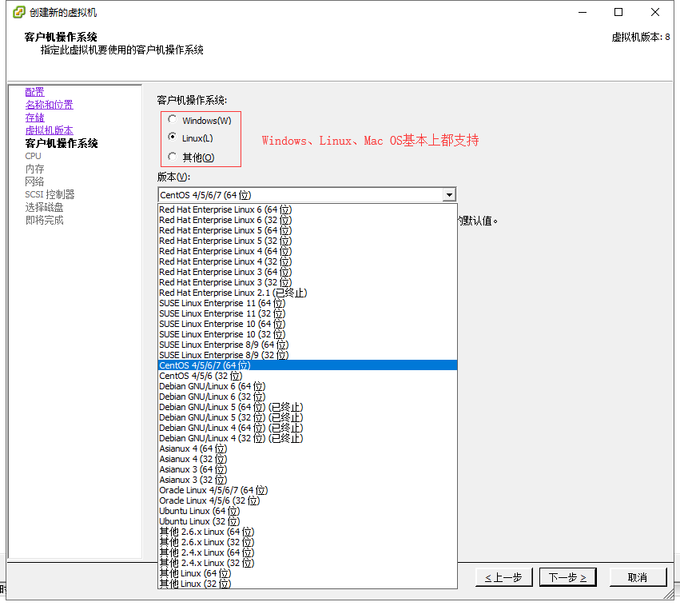The image size is (680, 606).
Task: Choose 其他 Linux (64 位)
Action: point(308,574)
